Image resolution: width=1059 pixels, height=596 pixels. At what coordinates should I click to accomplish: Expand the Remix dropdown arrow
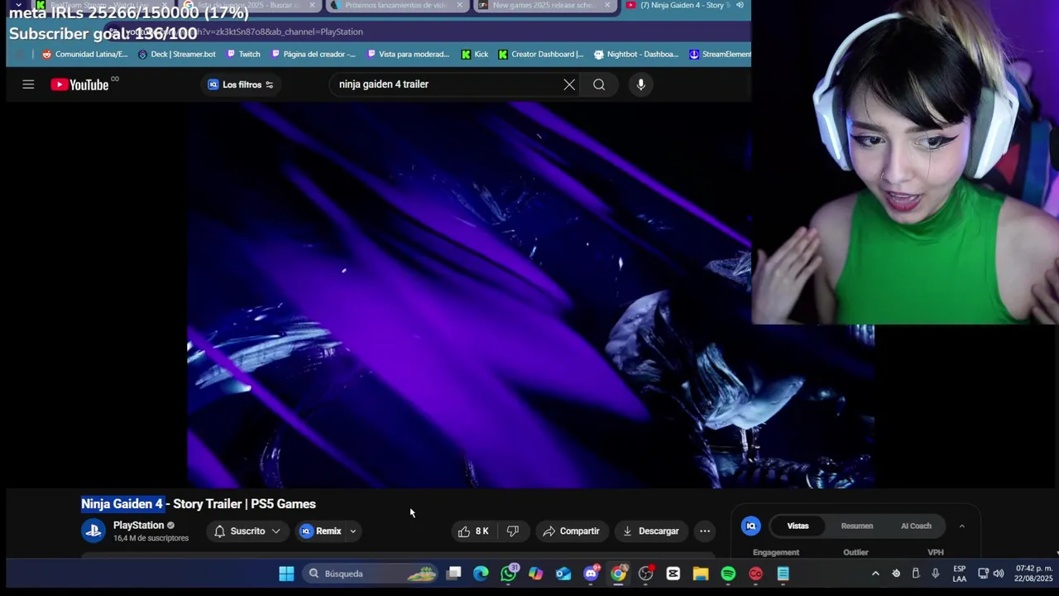(353, 531)
